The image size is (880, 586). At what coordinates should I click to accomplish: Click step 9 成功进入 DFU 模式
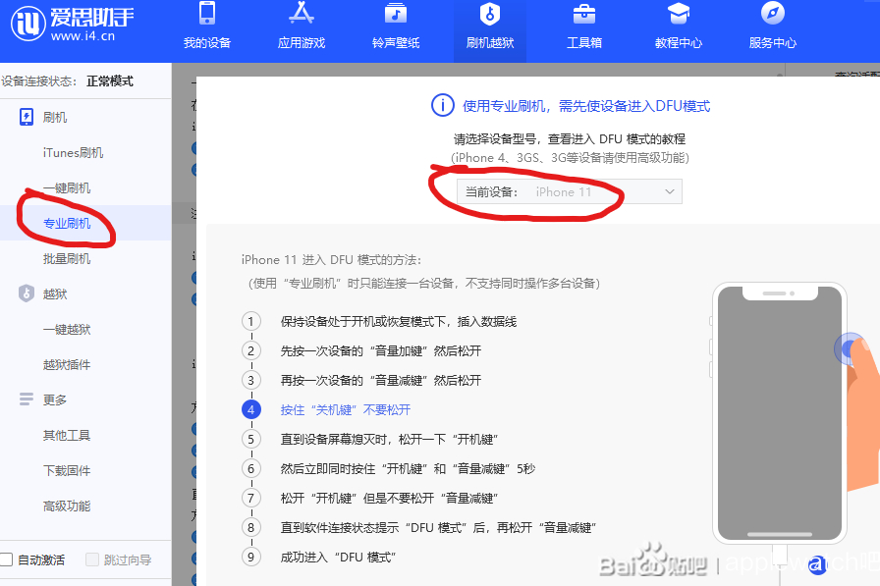[x=339, y=557]
